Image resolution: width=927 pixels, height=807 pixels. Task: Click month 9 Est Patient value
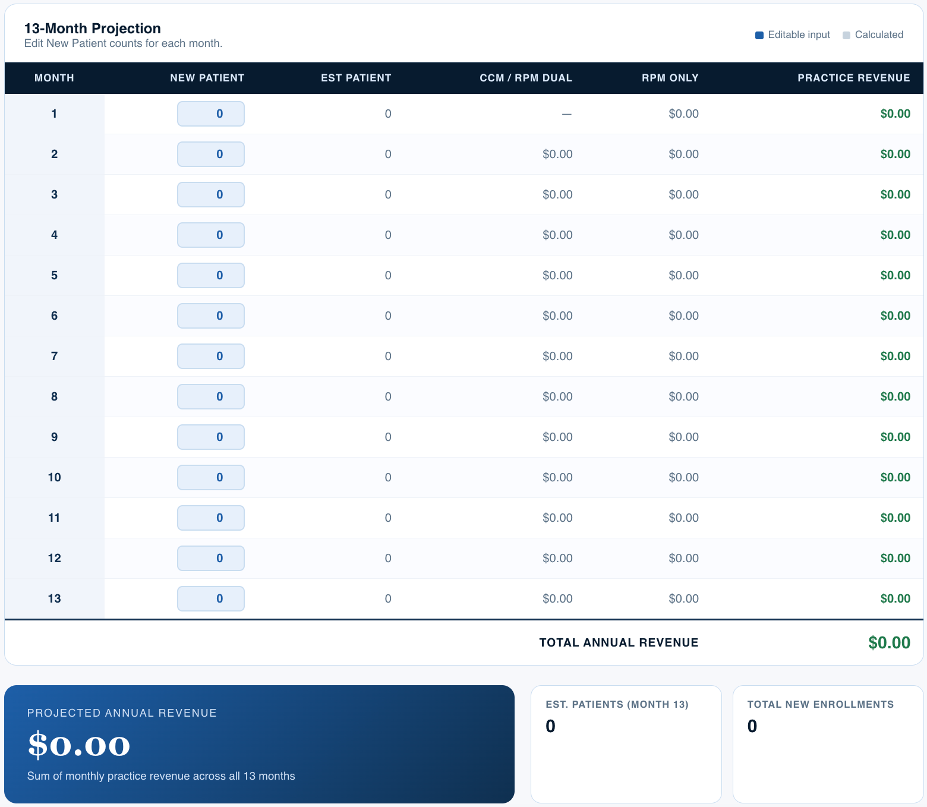pos(388,437)
